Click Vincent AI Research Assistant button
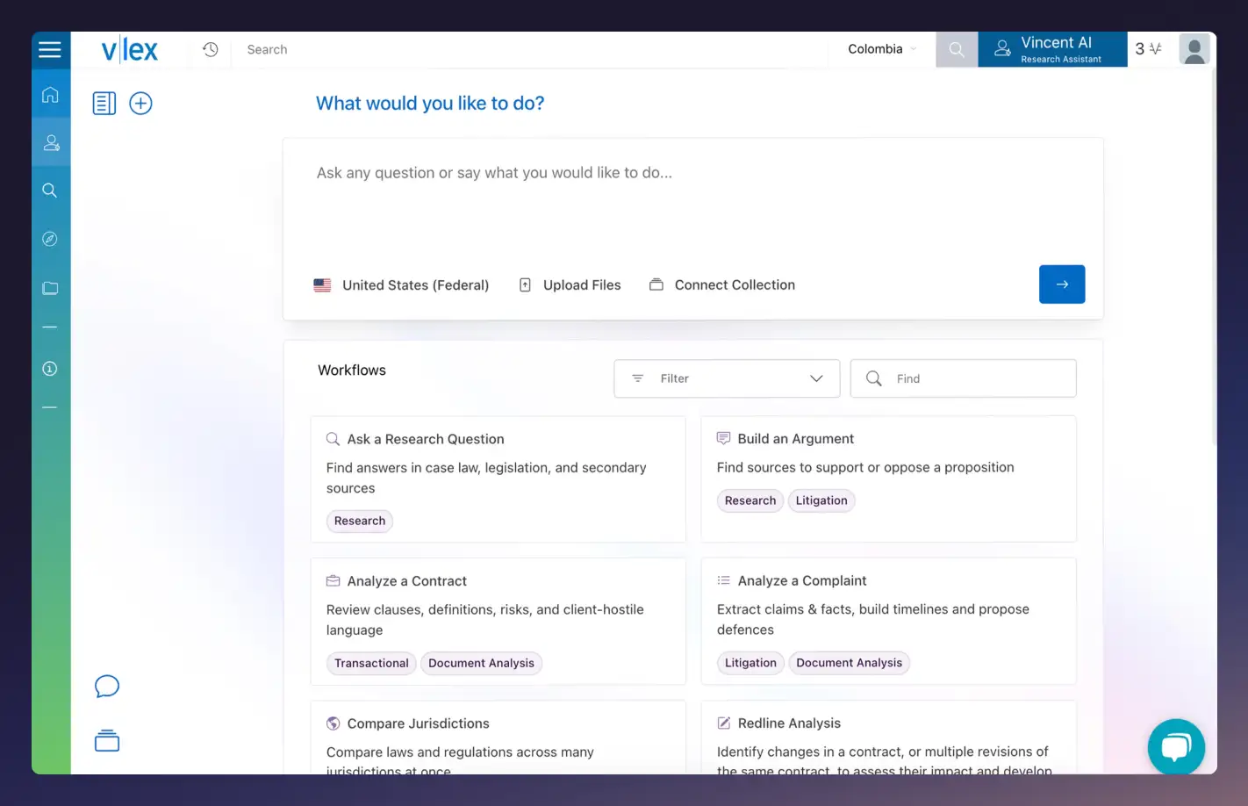Image resolution: width=1248 pixels, height=806 pixels. [1052, 49]
